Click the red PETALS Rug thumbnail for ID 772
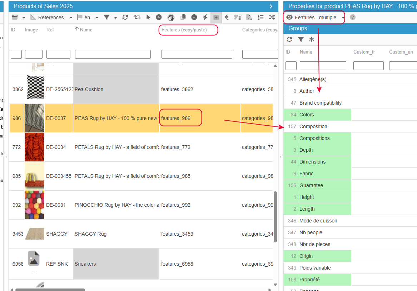417x291 pixels. pos(34,147)
